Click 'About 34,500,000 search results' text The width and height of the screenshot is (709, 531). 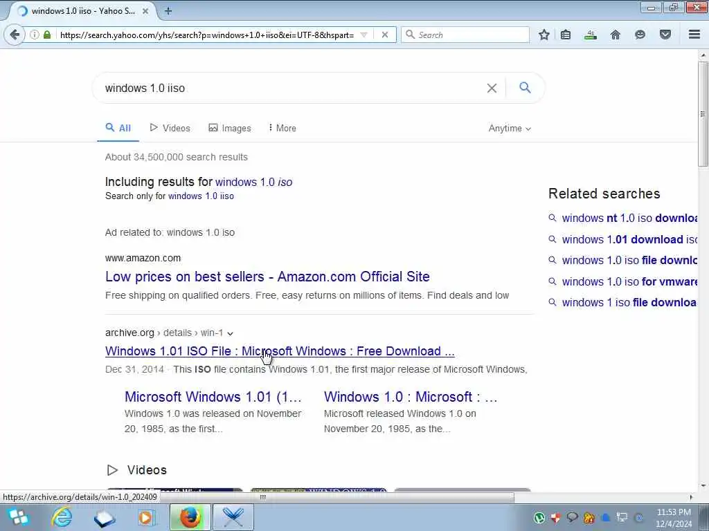pos(177,157)
